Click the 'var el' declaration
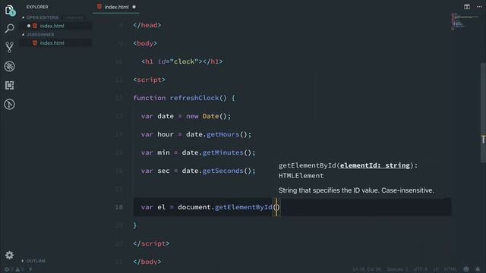486x273 pixels. click(x=153, y=207)
